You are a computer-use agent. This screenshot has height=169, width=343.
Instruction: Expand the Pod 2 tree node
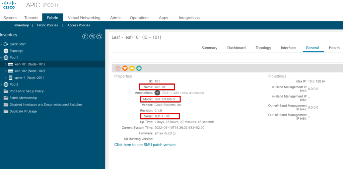coord(1,84)
